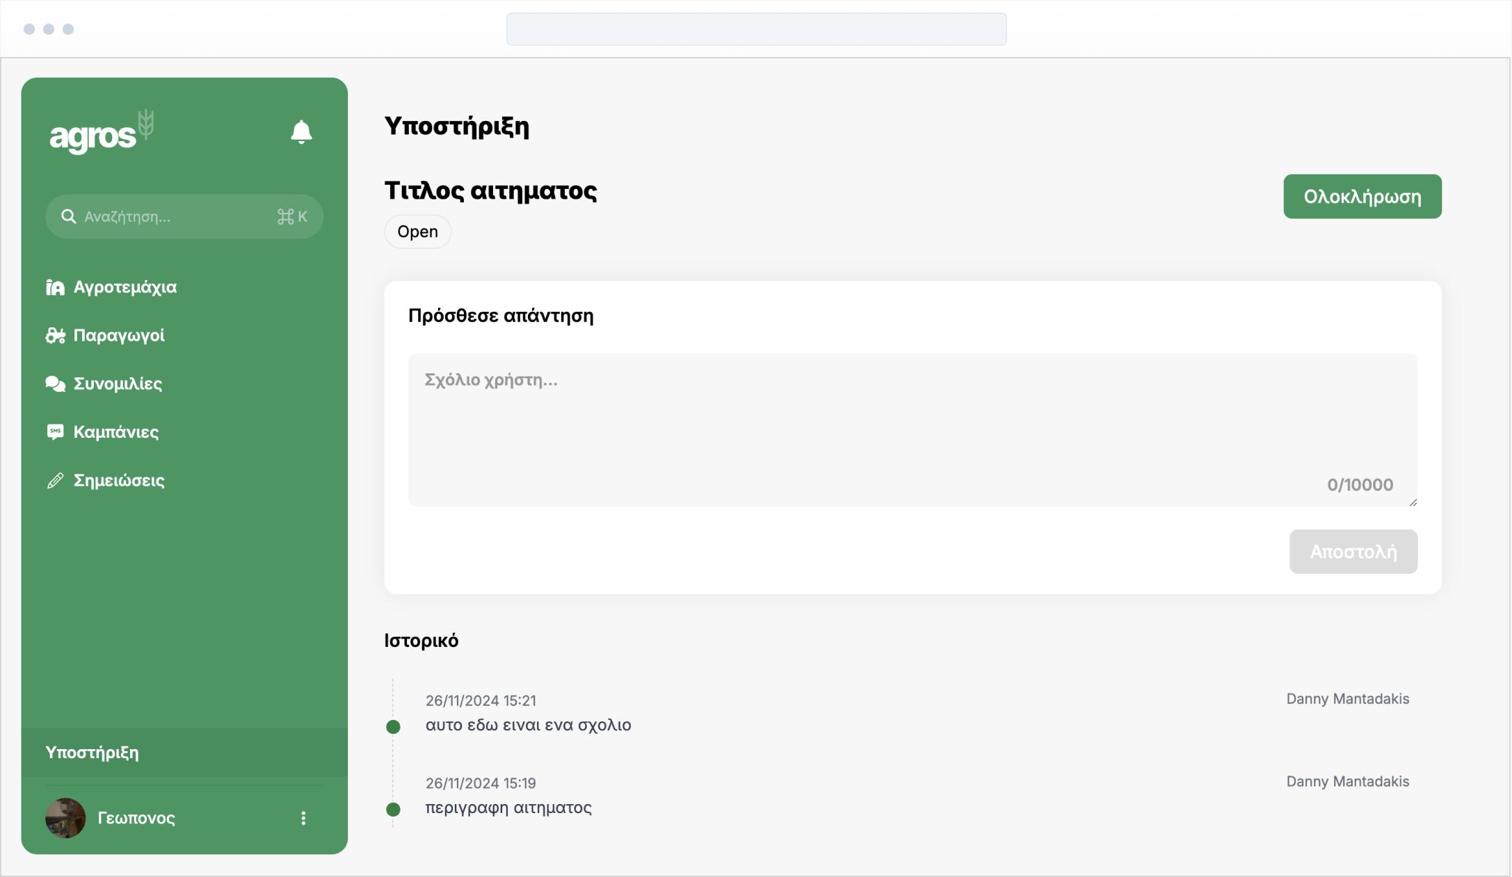Image resolution: width=1512 pixels, height=877 pixels.
Task: Click the Σημειώσεις pencil icon
Action: [x=55, y=481]
